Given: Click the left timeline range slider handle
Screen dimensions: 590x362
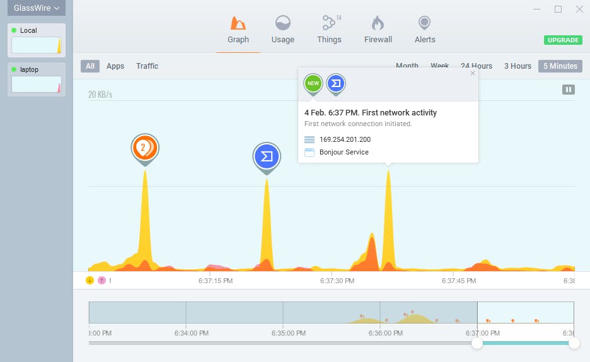Looking at the screenshot, I should click(x=477, y=343).
